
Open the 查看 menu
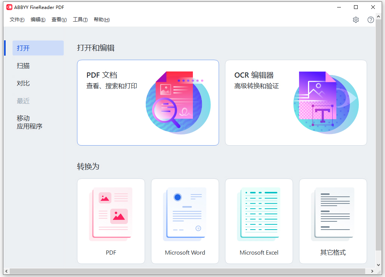click(59, 20)
